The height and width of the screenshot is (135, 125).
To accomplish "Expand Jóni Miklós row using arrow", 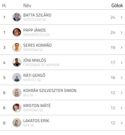I will click(x=121, y=63).
